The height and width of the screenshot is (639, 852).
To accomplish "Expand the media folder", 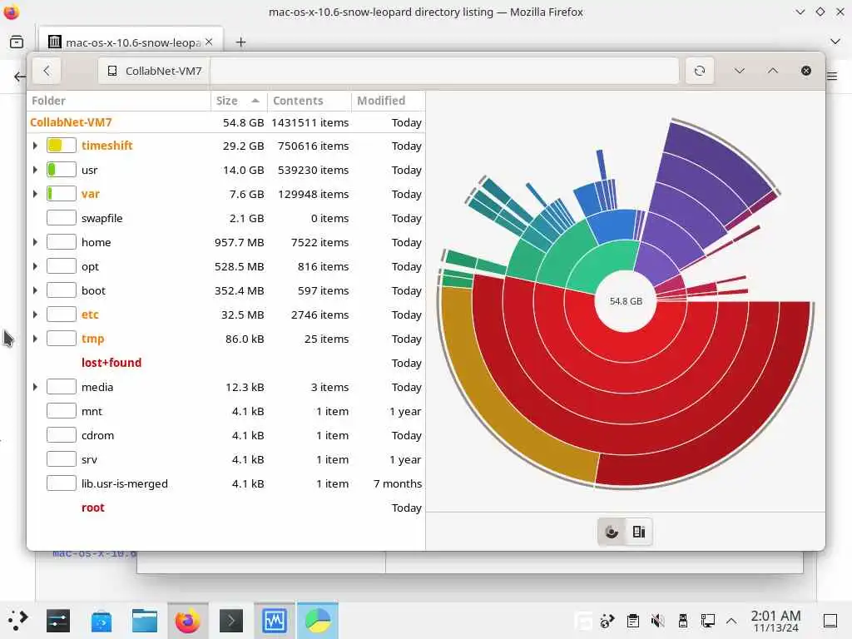I will tap(35, 387).
